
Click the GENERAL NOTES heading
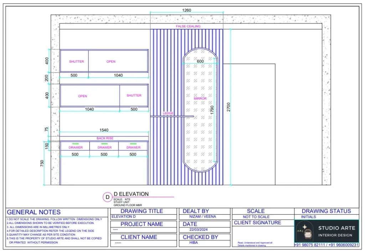(x=34, y=212)
